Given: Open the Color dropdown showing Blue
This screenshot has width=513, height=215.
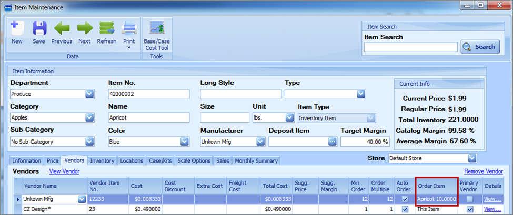Looking at the screenshot, I should [184, 142].
